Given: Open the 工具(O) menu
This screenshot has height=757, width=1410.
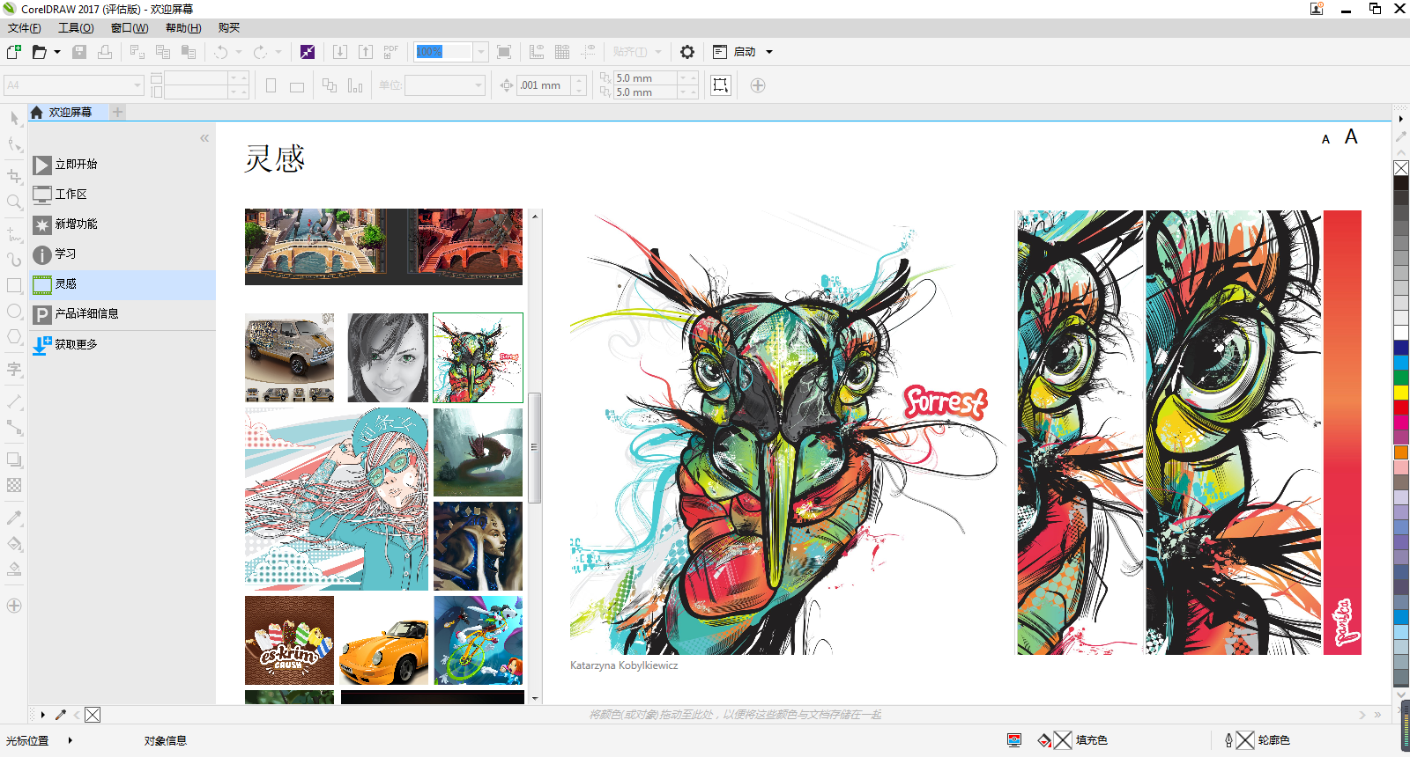Looking at the screenshot, I should click(76, 28).
